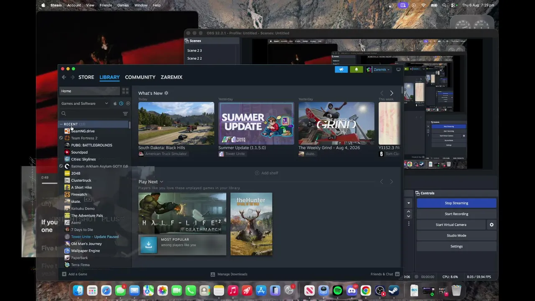Select Scene 2 3 in OBS Scenes
This screenshot has height=301, width=535.
tap(194, 51)
